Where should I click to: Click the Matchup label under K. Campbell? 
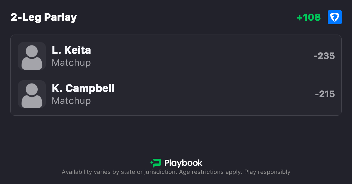71,101
